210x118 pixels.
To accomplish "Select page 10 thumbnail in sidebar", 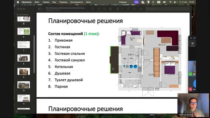I will (x=24, y=85).
